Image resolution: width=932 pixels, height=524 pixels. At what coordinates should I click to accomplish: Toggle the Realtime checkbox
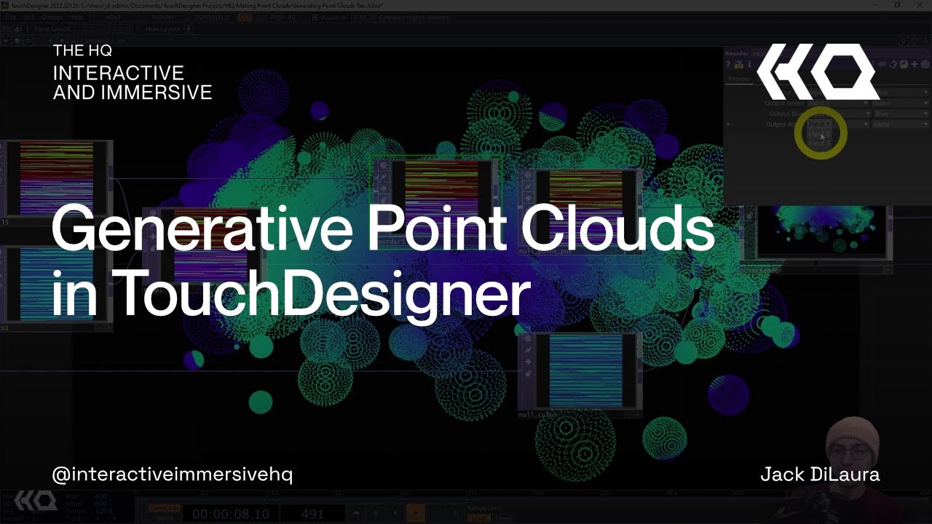tap(315, 17)
